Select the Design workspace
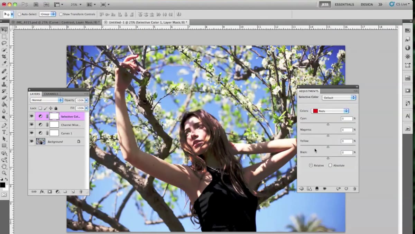 coord(367,4)
